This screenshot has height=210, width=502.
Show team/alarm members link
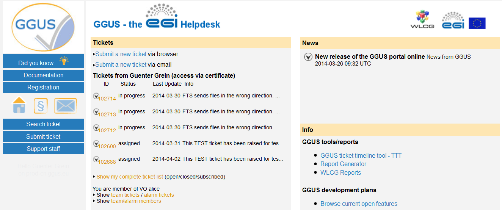click(x=136, y=201)
